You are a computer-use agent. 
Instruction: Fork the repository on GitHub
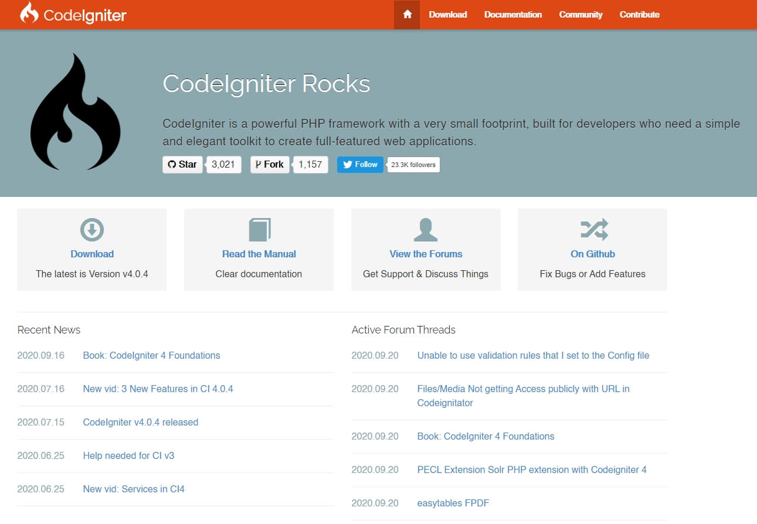[x=270, y=165]
